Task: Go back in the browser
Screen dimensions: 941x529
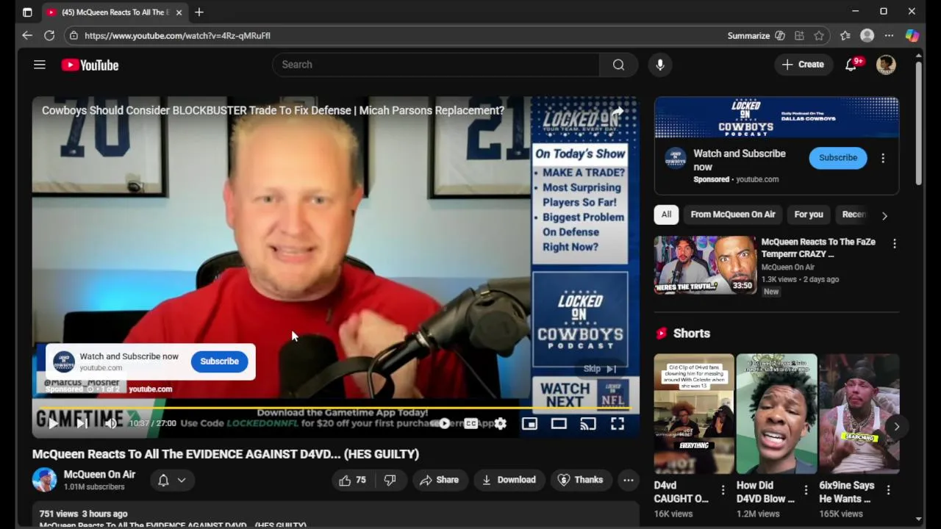Action: tap(27, 35)
